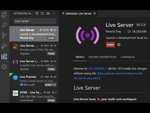Refresh the extensions list
This screenshot has height=113, width=150.
click(x=42, y=13)
